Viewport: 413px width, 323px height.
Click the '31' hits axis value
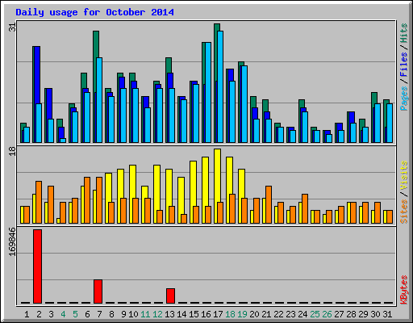[x=13, y=27]
